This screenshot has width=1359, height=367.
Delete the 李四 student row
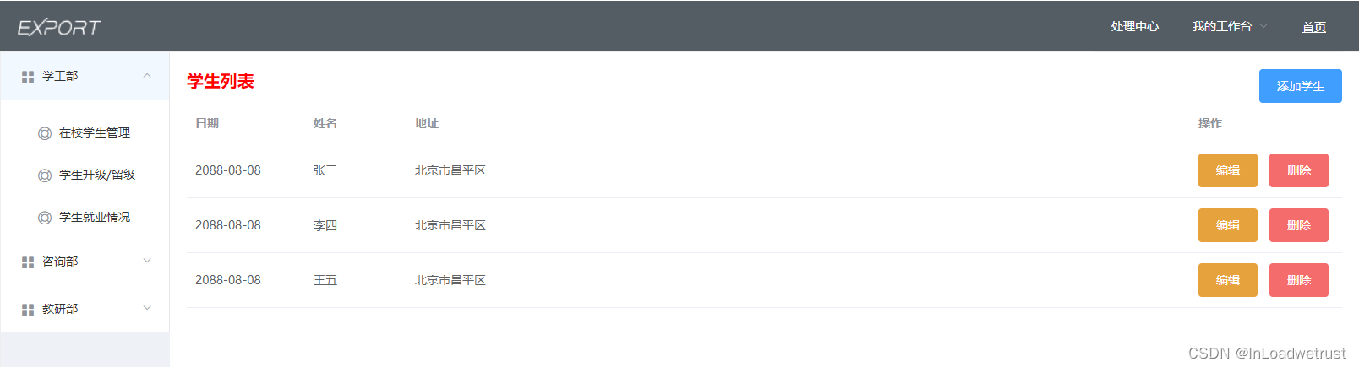coord(1298,225)
